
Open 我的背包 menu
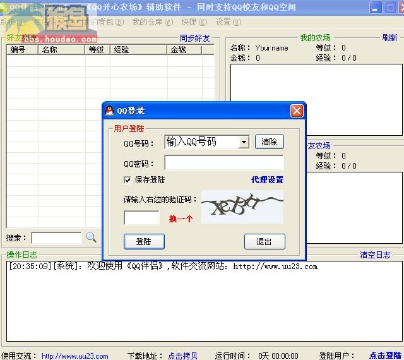coord(104,22)
